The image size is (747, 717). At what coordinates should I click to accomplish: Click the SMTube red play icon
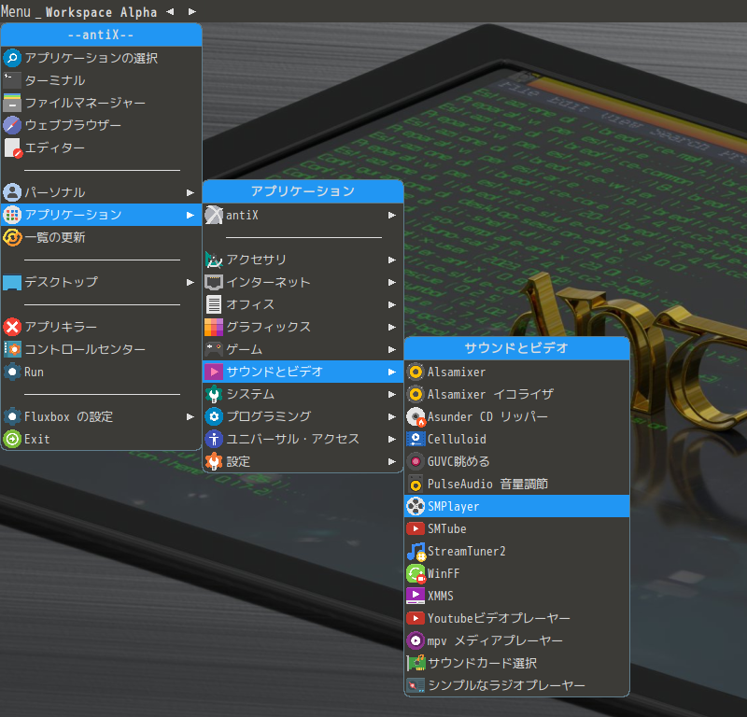click(x=416, y=528)
